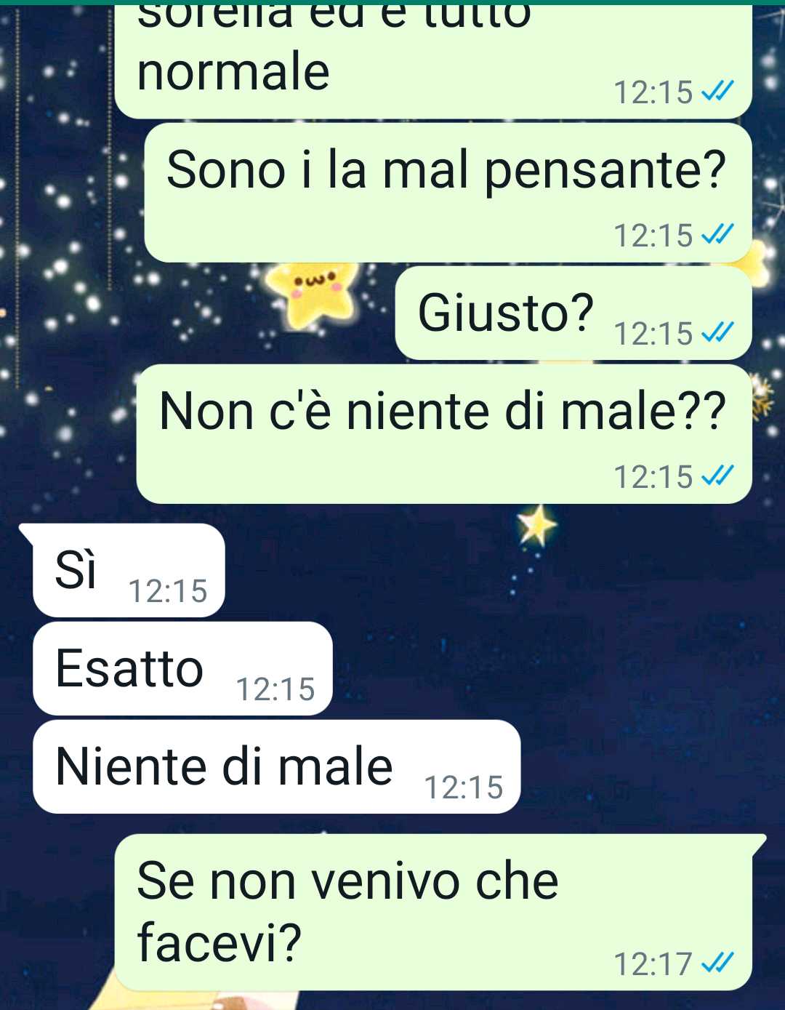Select the 'Giusto?' message bubble
Screen dimensions: 785x1010
tap(573, 313)
